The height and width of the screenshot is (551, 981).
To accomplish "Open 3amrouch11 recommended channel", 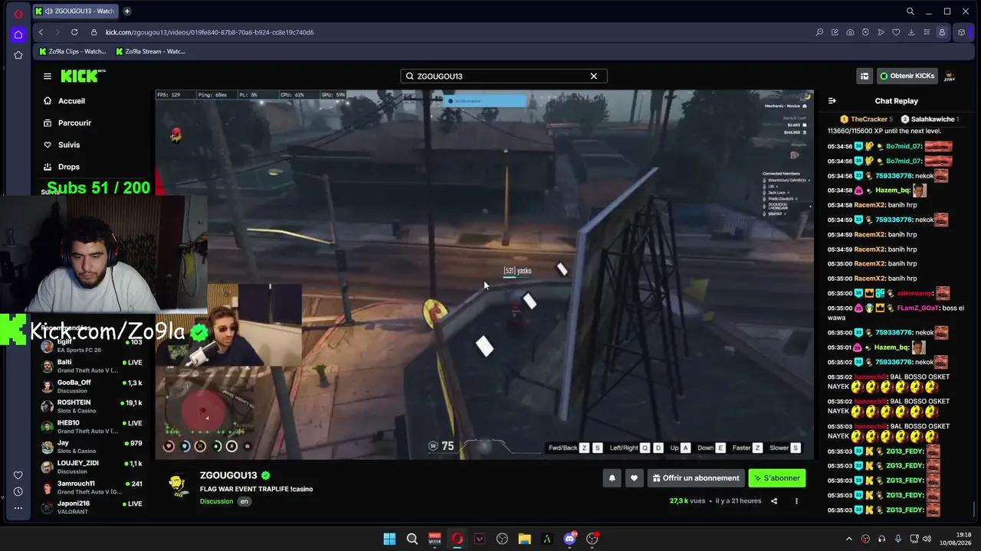I will point(92,487).
